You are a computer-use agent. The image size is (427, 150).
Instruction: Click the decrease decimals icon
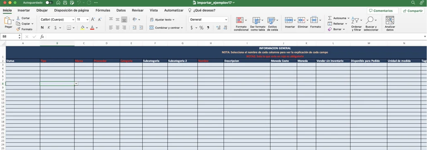tap(225, 28)
